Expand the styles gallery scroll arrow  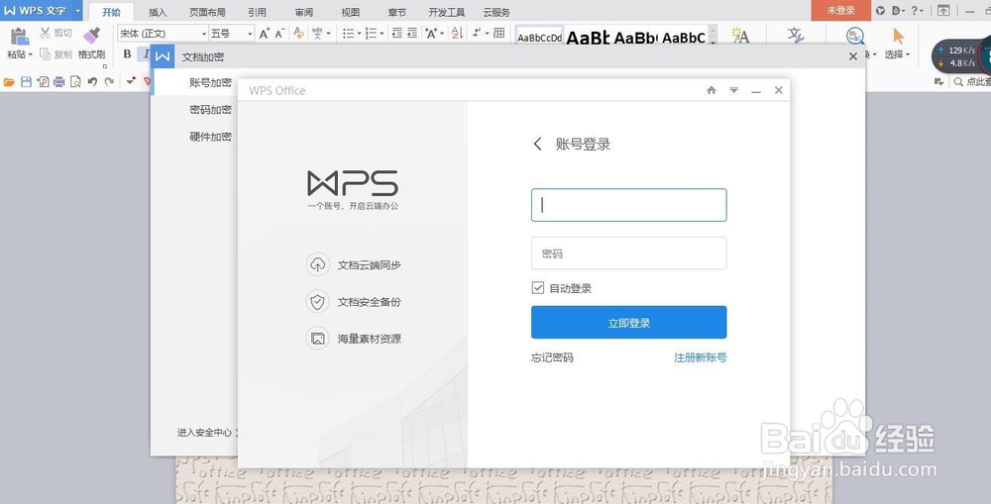click(x=713, y=43)
